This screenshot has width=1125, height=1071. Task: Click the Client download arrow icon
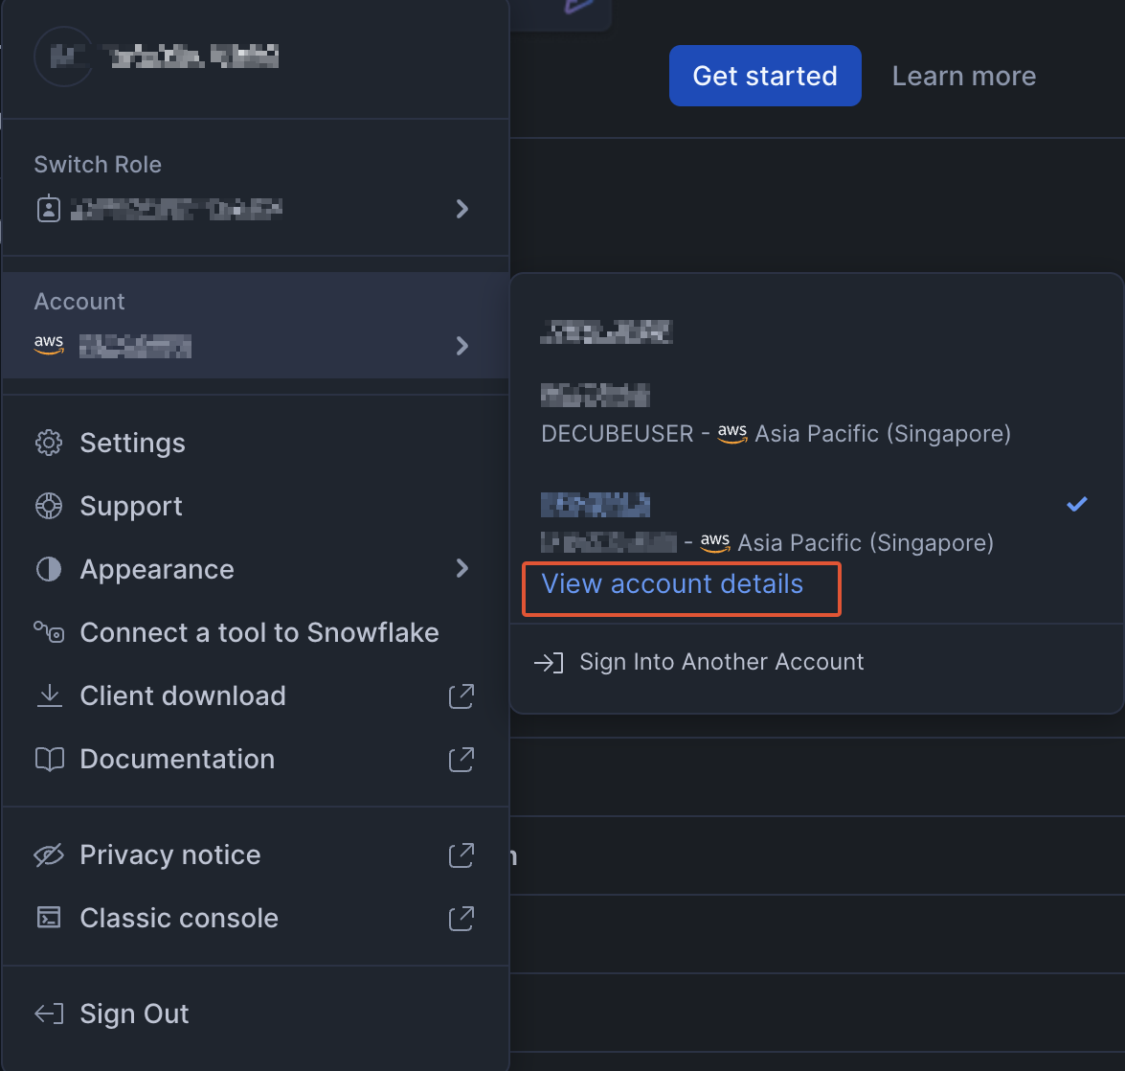49,695
